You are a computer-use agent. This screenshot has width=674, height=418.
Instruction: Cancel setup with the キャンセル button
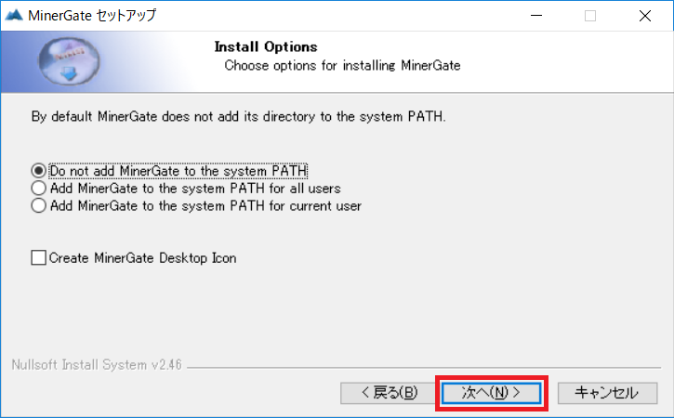point(607,393)
